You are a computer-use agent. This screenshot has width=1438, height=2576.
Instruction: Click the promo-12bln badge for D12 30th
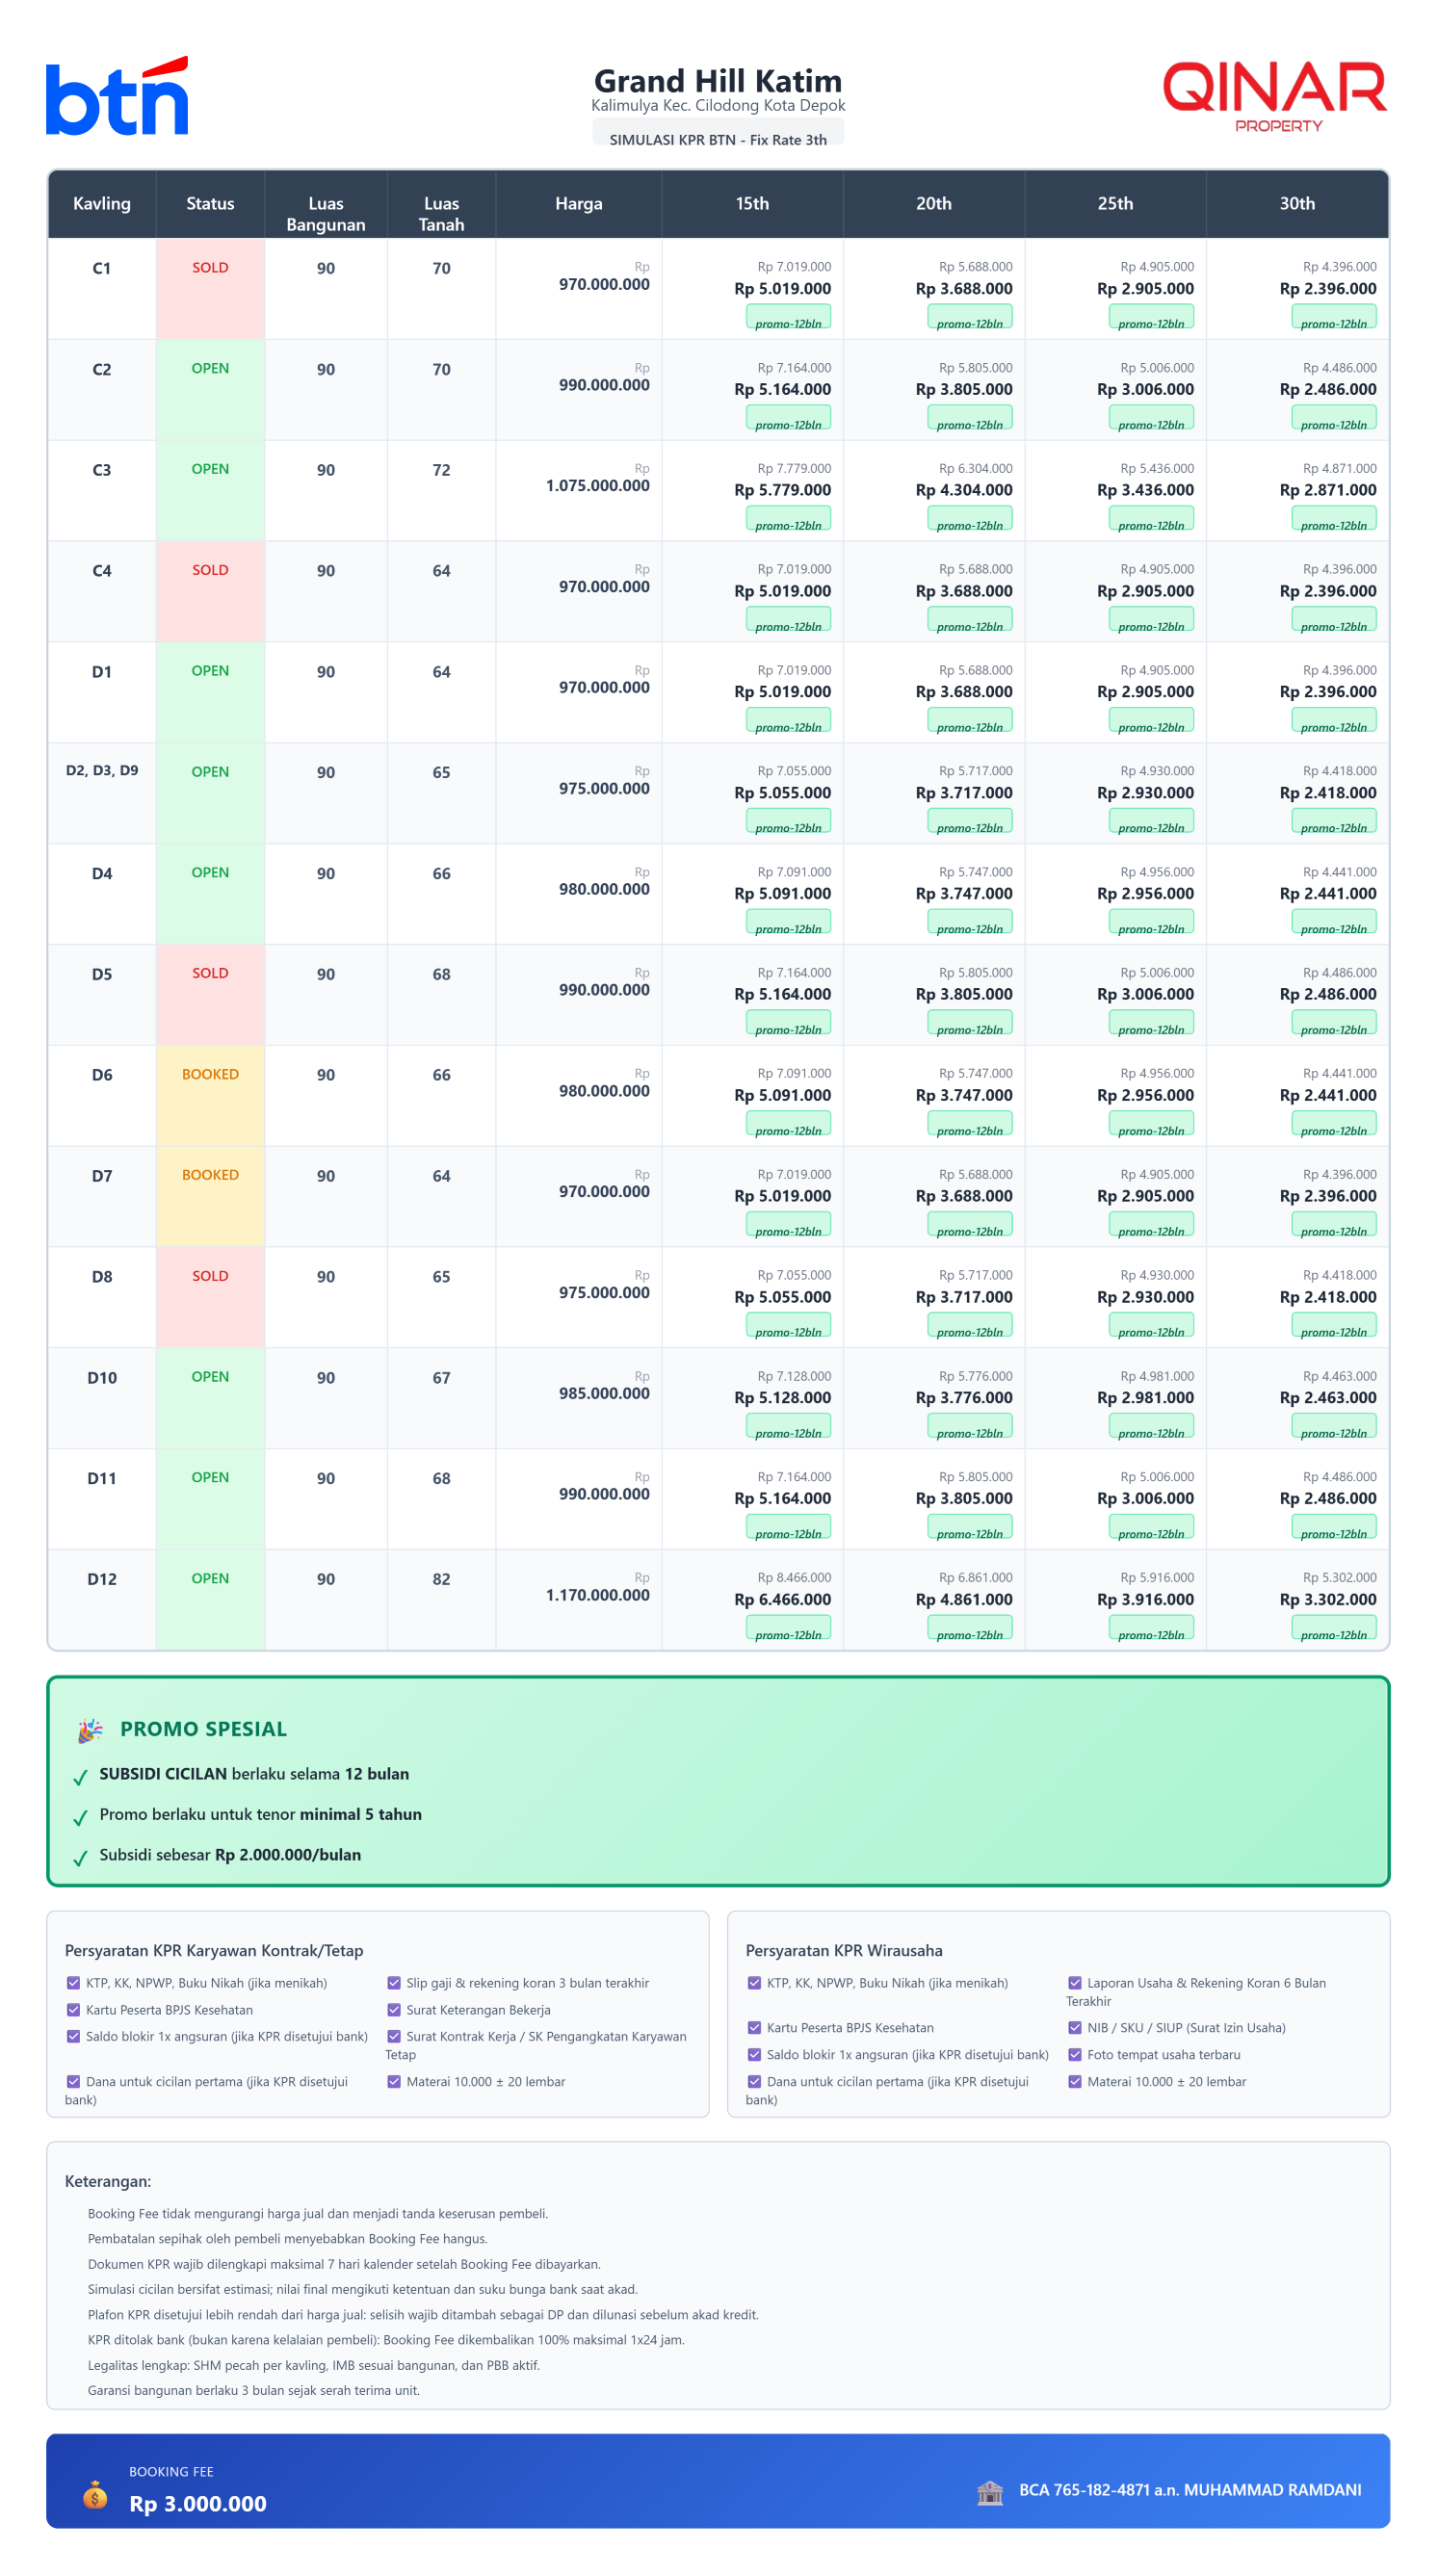1333,1633
